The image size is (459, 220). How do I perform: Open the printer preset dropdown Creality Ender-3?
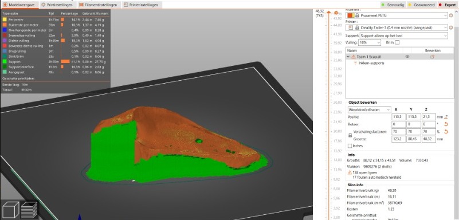coord(397,27)
